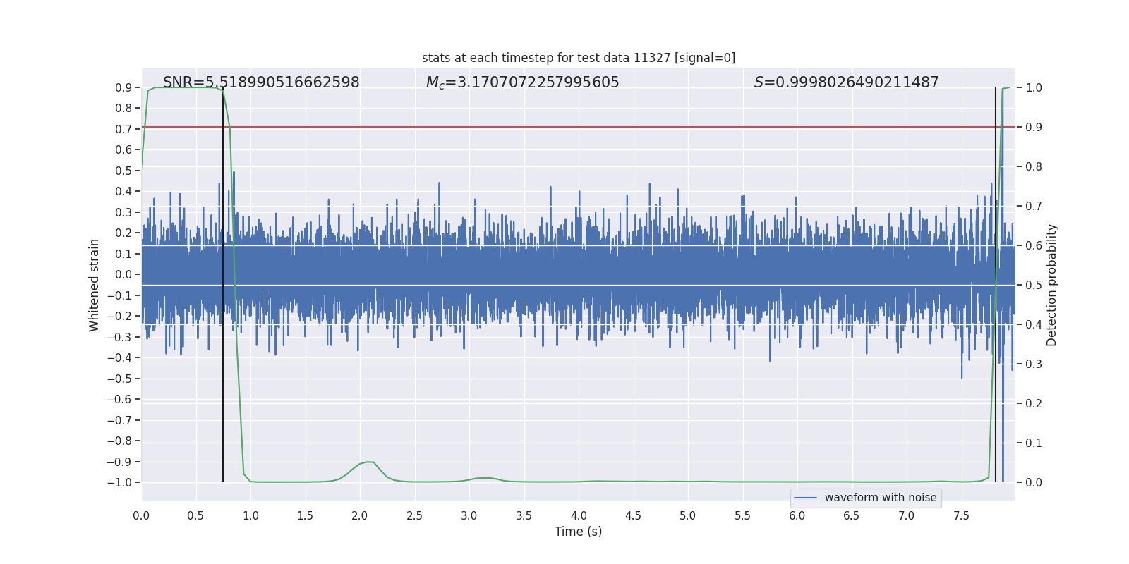
Task: Click the 4.0 tick label on time axis
Action: tap(579, 515)
